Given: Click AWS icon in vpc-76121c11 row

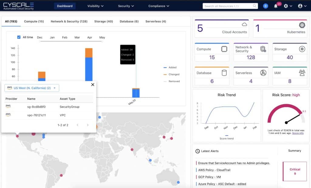Looking at the screenshot, I should [x=8, y=115].
